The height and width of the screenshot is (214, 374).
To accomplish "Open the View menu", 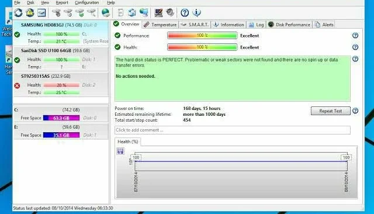I will (45, 2).
